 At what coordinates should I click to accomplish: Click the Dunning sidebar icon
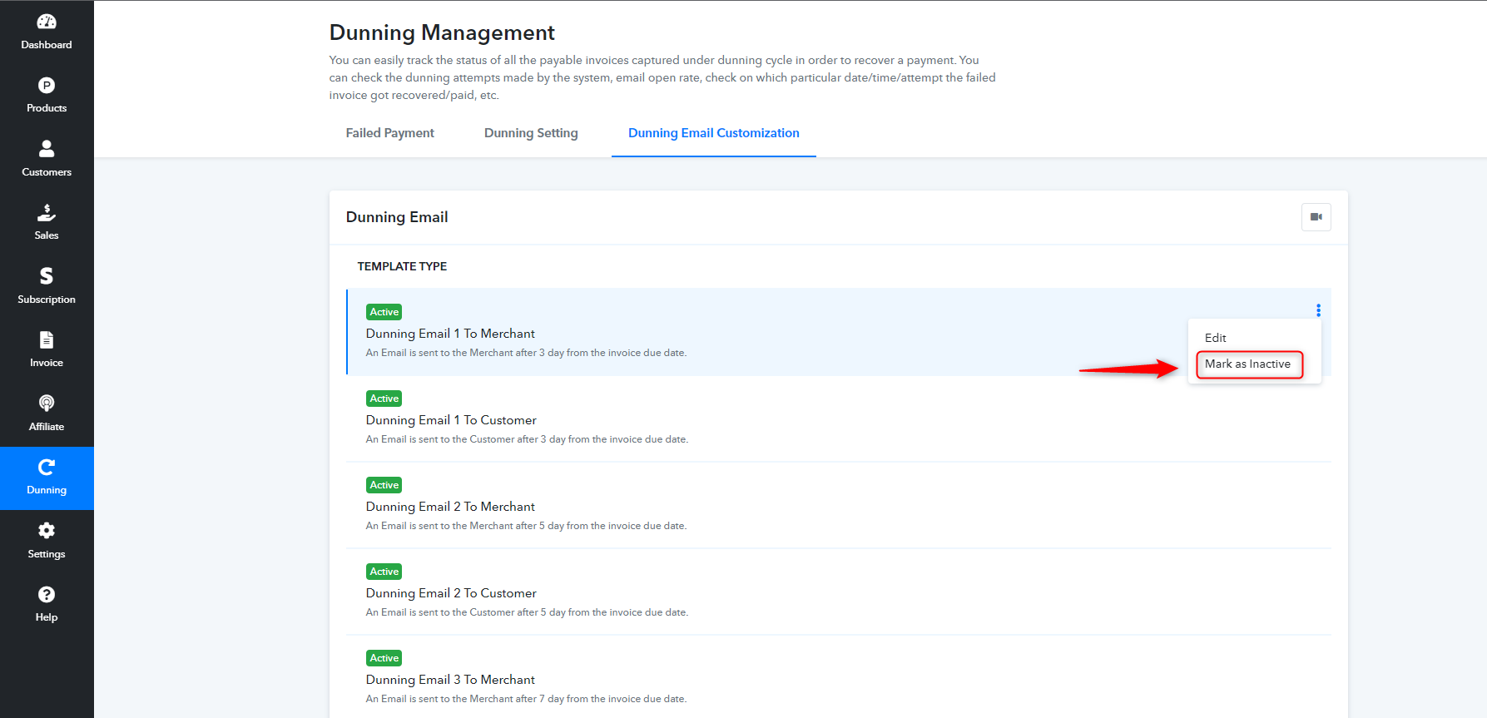pos(47,467)
